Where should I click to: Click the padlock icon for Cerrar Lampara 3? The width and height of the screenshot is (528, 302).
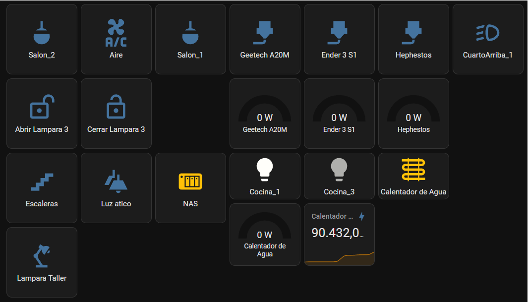click(x=116, y=107)
